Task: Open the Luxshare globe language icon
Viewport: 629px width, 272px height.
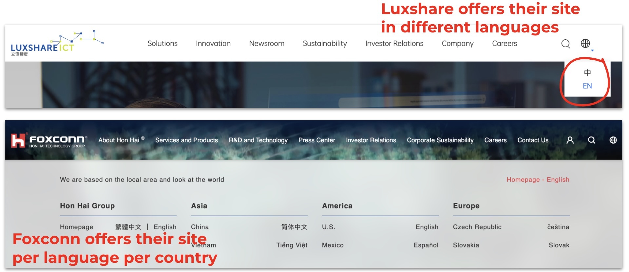Action: point(585,43)
